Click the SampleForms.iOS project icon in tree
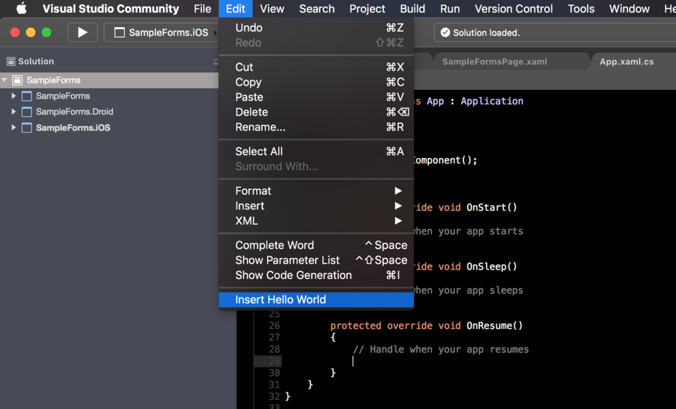The height and width of the screenshot is (409, 676). click(26, 128)
